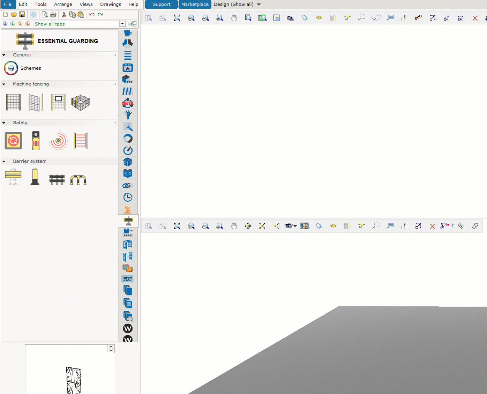Image resolution: width=487 pixels, height=394 pixels.
Task: Open the Schemes tool
Action: tap(22, 68)
